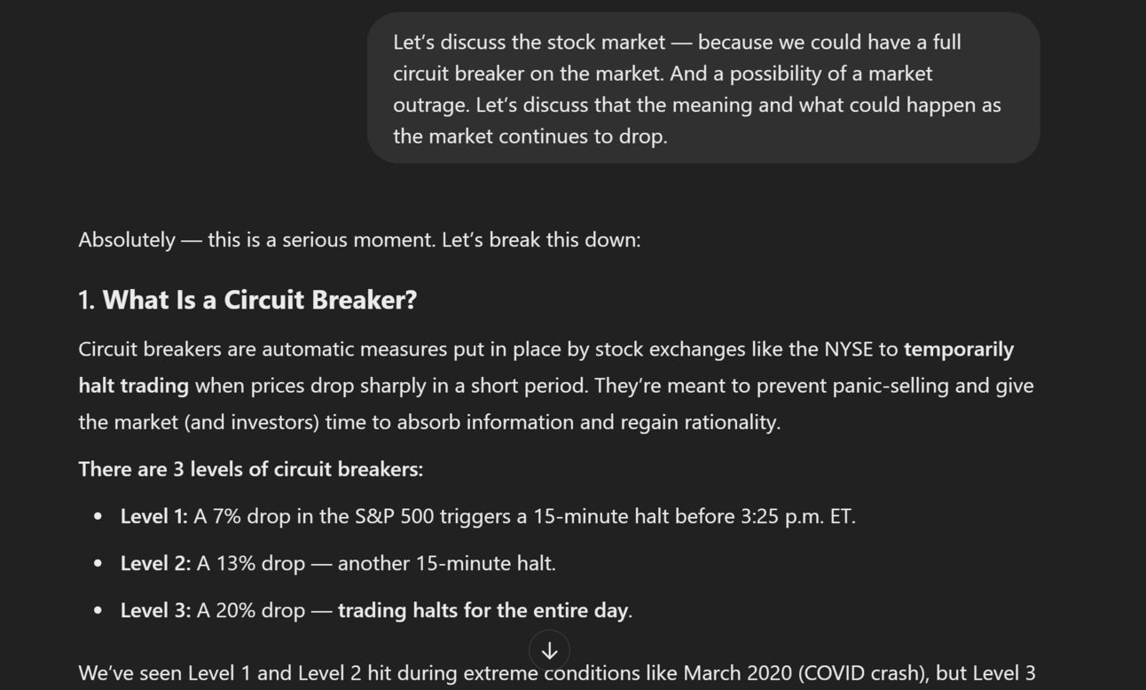Click the "A 13% drop" text
This screenshot has width=1146, height=690.
(251, 563)
